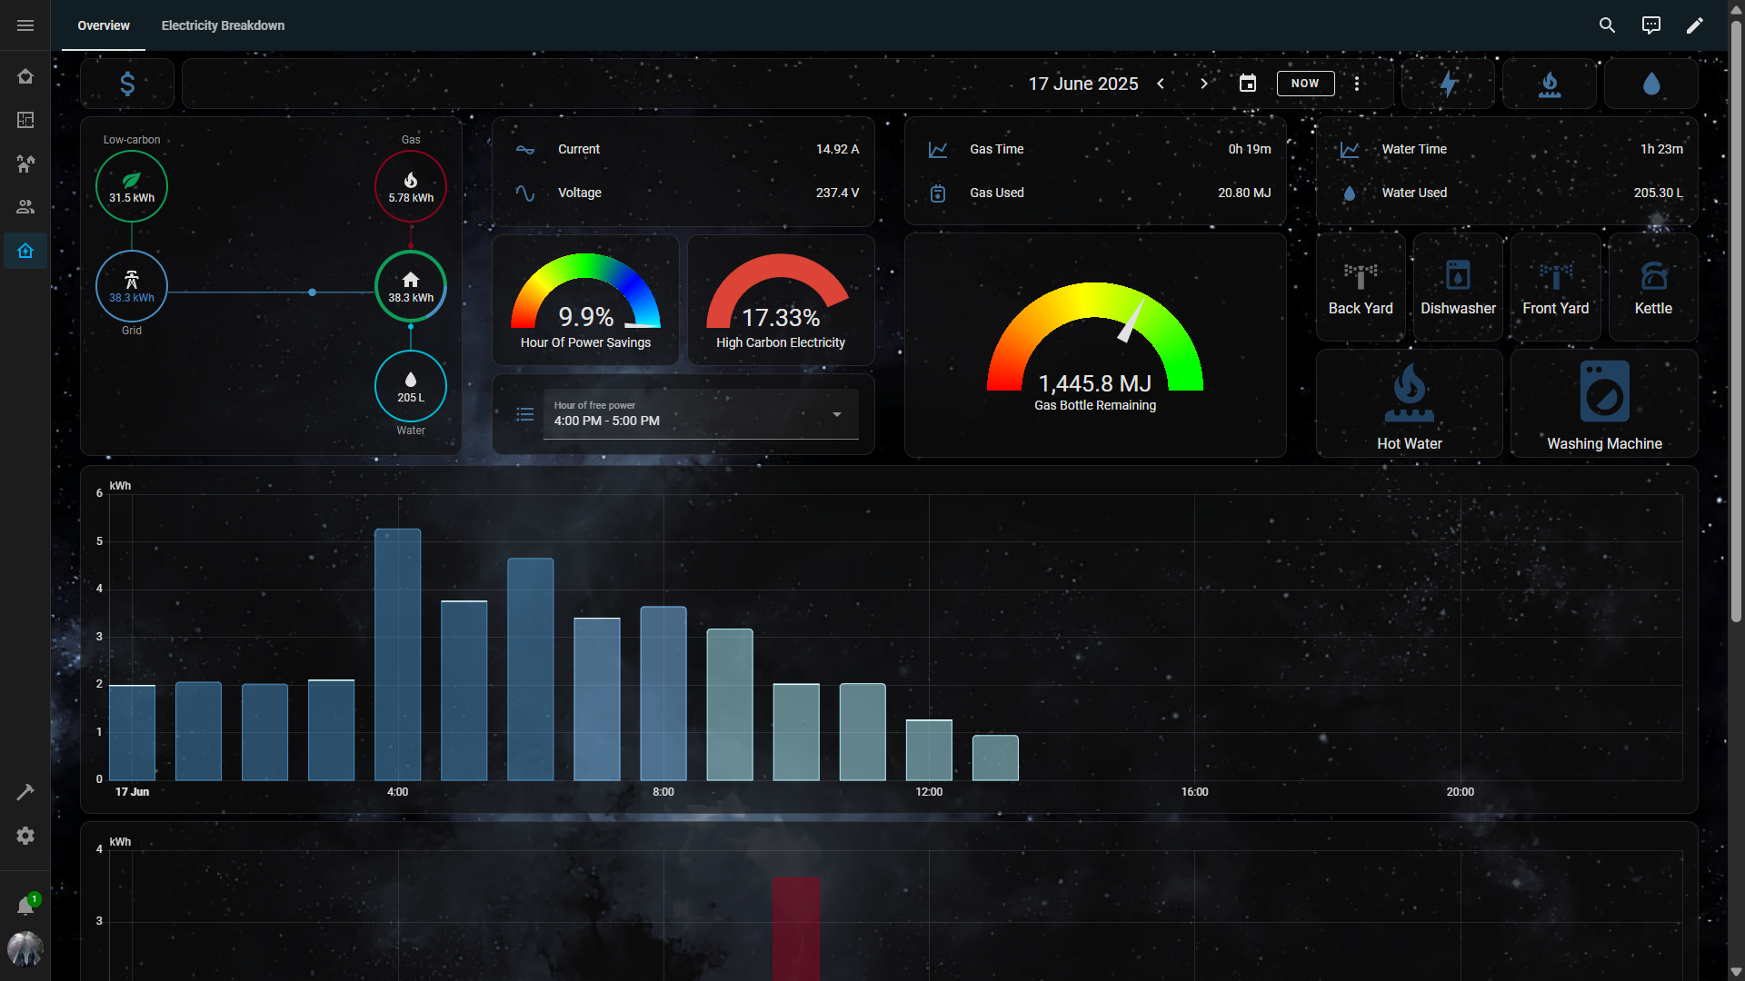Open the three-dot date options menu

coord(1357,84)
